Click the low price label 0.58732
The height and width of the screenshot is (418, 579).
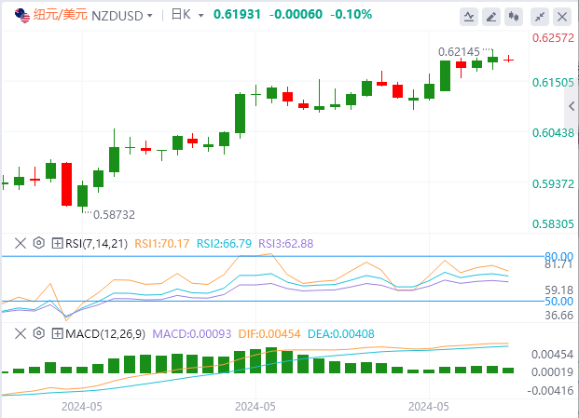114,214
